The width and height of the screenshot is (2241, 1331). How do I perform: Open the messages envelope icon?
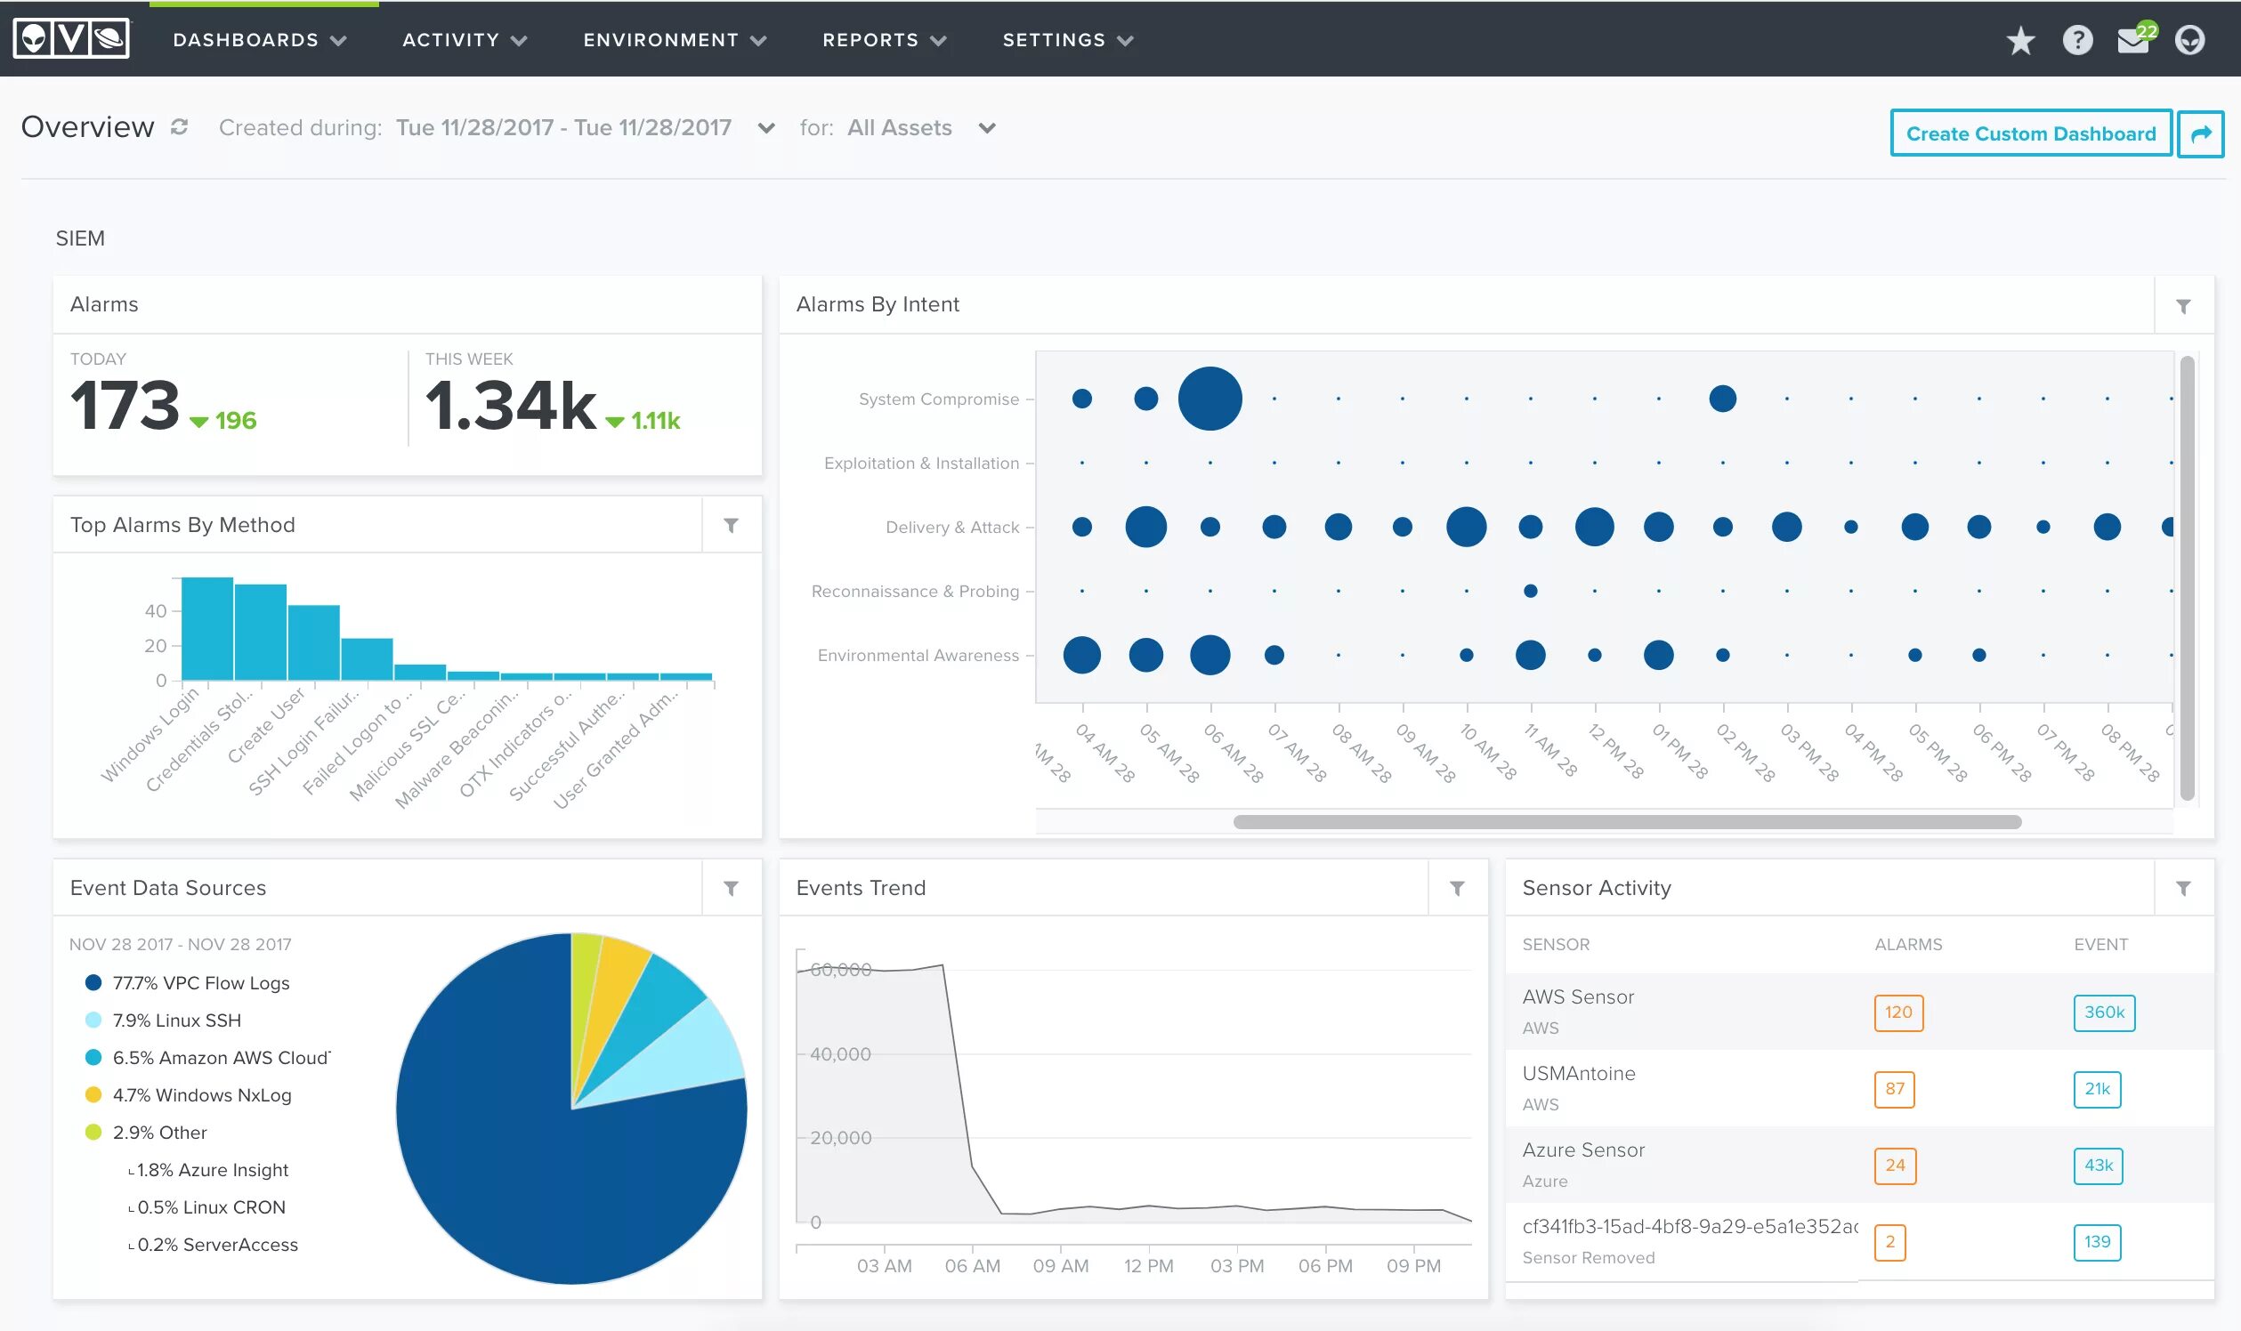pos(2132,41)
